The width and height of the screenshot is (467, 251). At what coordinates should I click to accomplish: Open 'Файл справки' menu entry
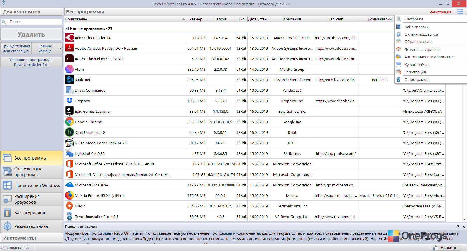(x=431, y=27)
